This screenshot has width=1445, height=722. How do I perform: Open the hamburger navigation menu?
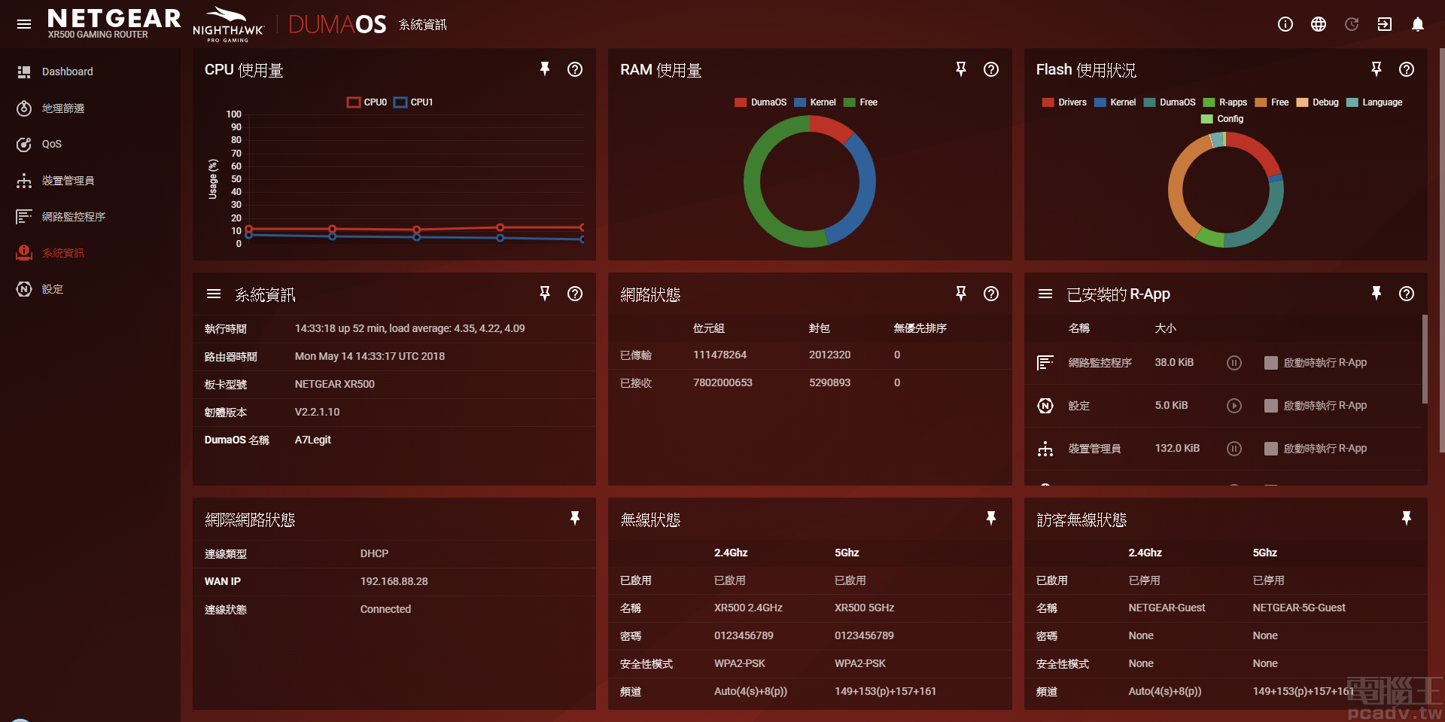24,24
